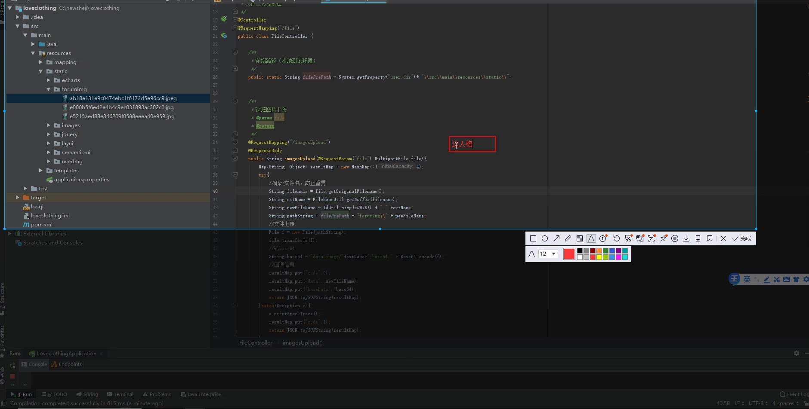The width and height of the screenshot is (809, 409).
Task: Open the Terminal tool window tab
Action: pyautogui.click(x=120, y=394)
